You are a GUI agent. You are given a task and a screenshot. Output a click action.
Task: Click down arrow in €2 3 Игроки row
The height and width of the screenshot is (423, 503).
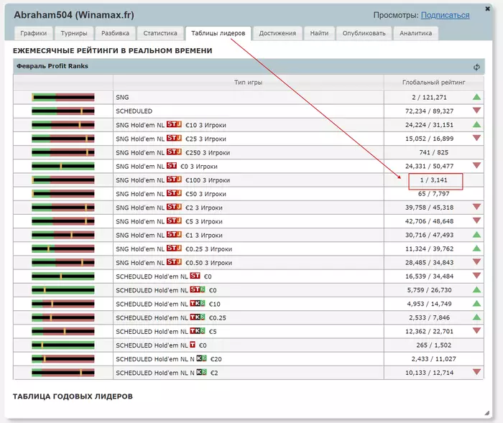click(476, 207)
